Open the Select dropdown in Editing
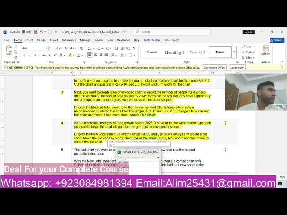The image size is (287, 215). point(248,58)
